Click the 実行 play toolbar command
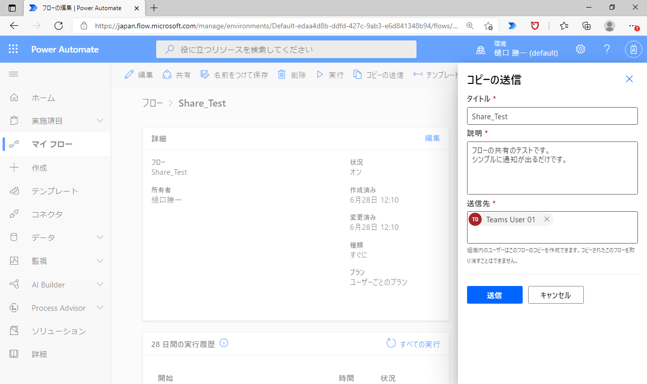 click(330, 75)
